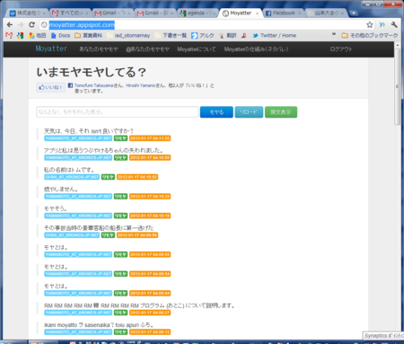Image resolution: width=404 pixels, height=344 pixels.
Task: Open the アルク bookmark
Action: 203,36
